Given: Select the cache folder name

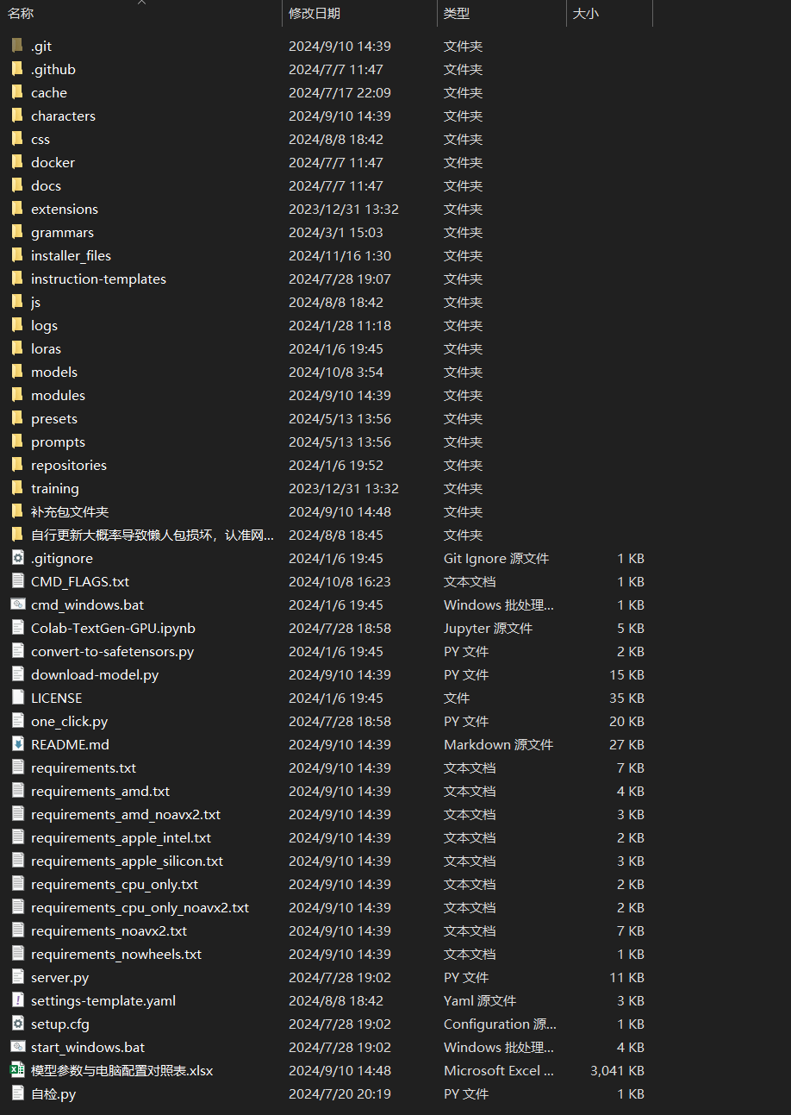Looking at the screenshot, I should click(x=49, y=92).
